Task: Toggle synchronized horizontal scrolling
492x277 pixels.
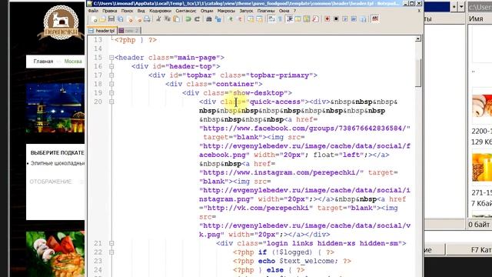Action: pos(260,19)
